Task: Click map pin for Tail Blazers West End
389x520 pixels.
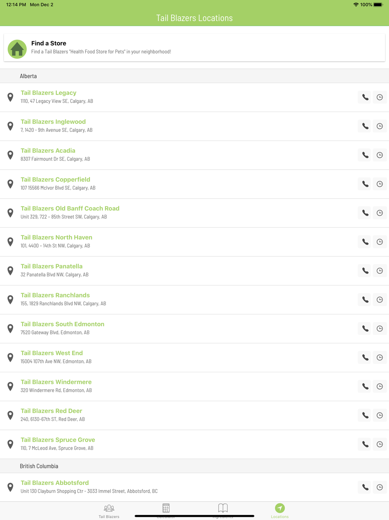Action: click(x=11, y=357)
